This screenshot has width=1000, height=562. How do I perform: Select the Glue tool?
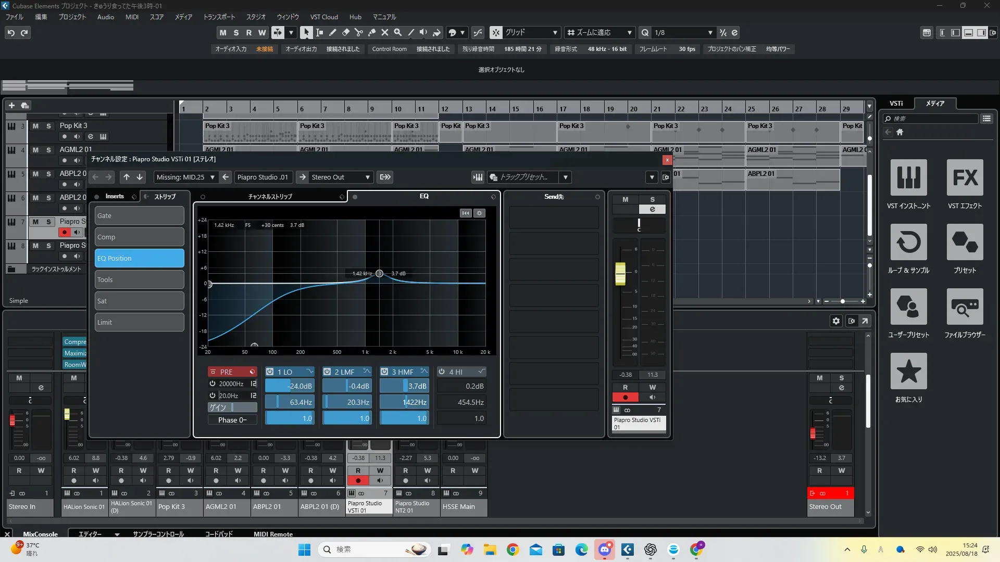pyautogui.click(x=372, y=32)
